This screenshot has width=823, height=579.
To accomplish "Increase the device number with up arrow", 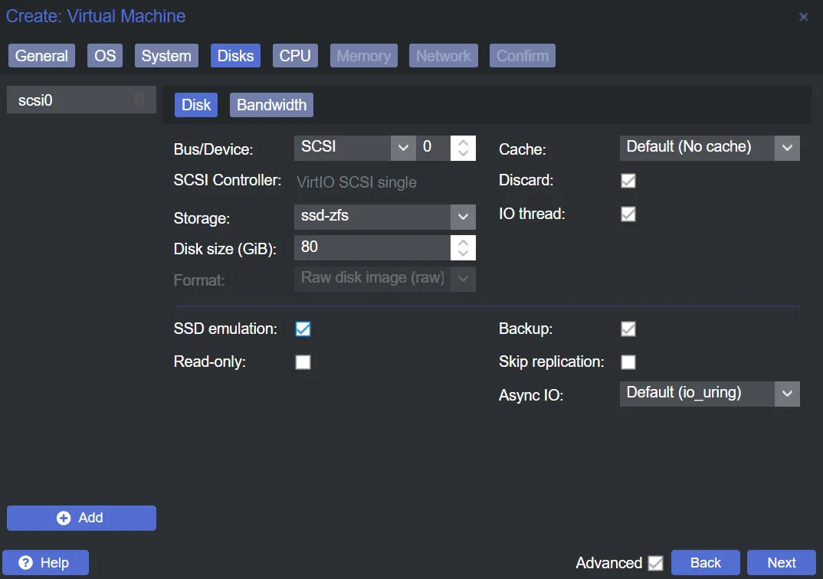I will (462, 142).
